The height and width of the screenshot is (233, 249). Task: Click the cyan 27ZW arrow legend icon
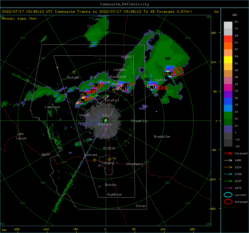point(228,174)
